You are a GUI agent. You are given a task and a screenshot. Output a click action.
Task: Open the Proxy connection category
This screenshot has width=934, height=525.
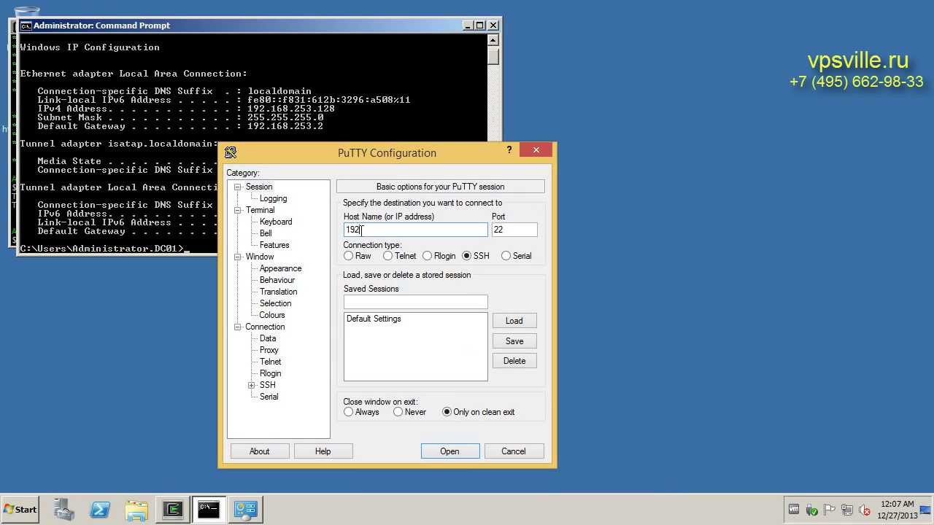pyautogui.click(x=269, y=350)
